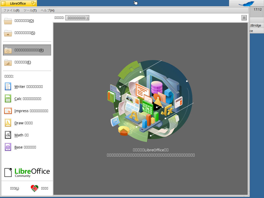Image resolution: width=264 pixels, height=198 pixels.
Task: Expand the filter dropdown at top
Action: (77, 18)
